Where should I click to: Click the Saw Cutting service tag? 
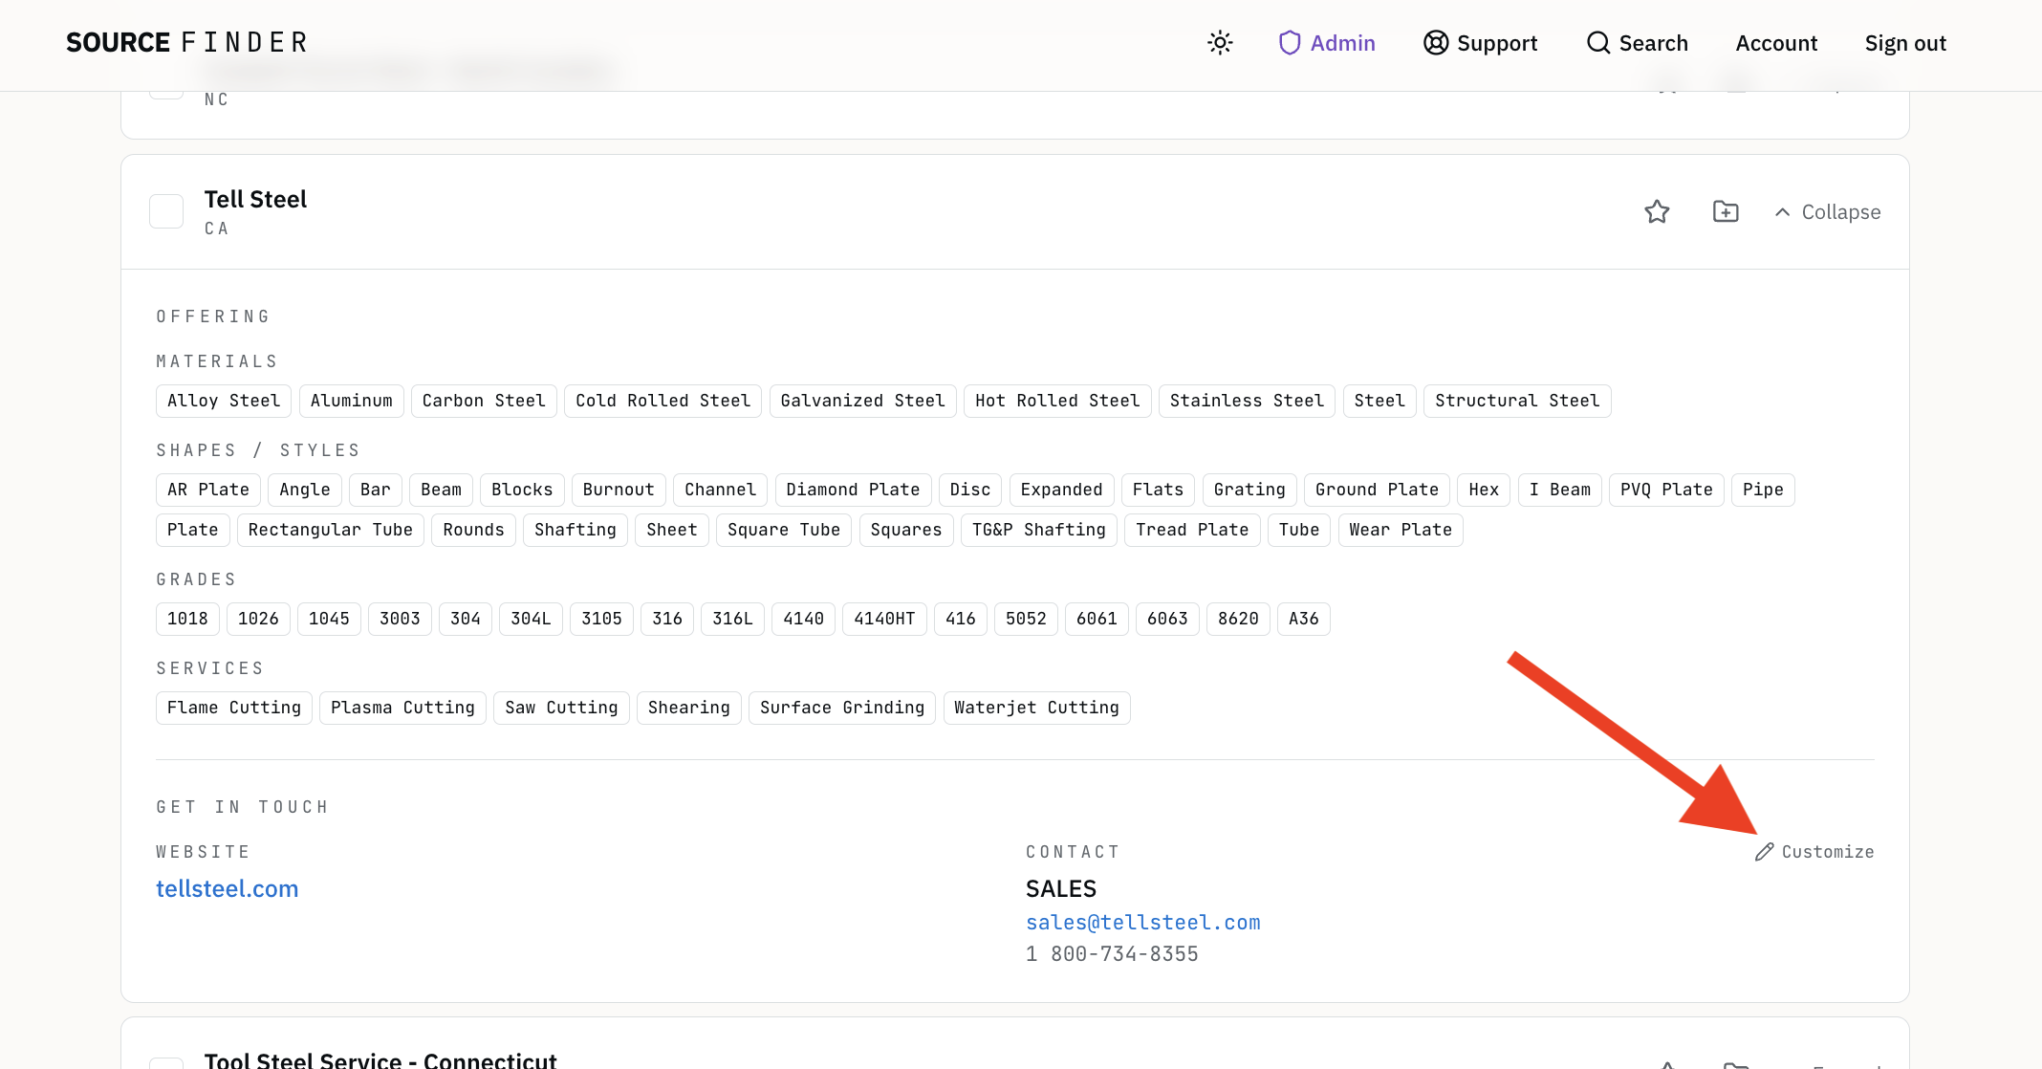point(561,708)
